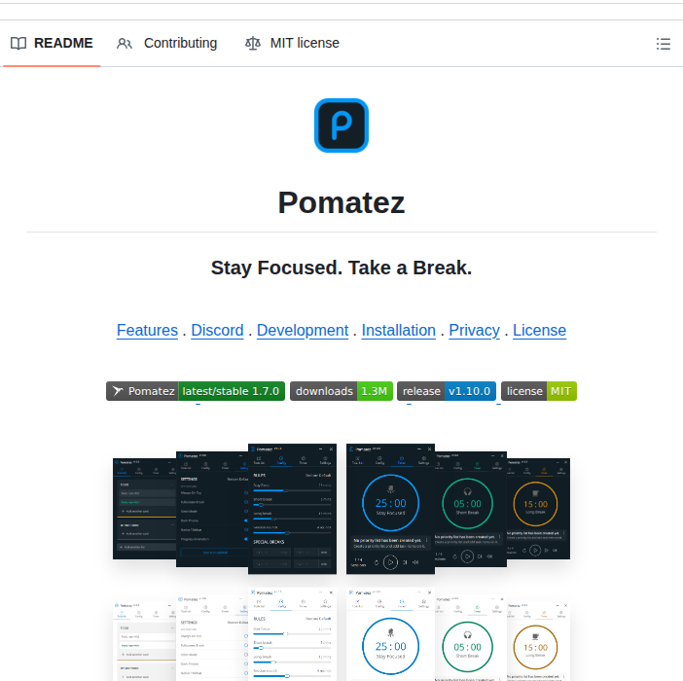Image resolution: width=683 pixels, height=681 pixels.
Task: Open the dark theme Rules config screenshot
Action: [x=292, y=509]
